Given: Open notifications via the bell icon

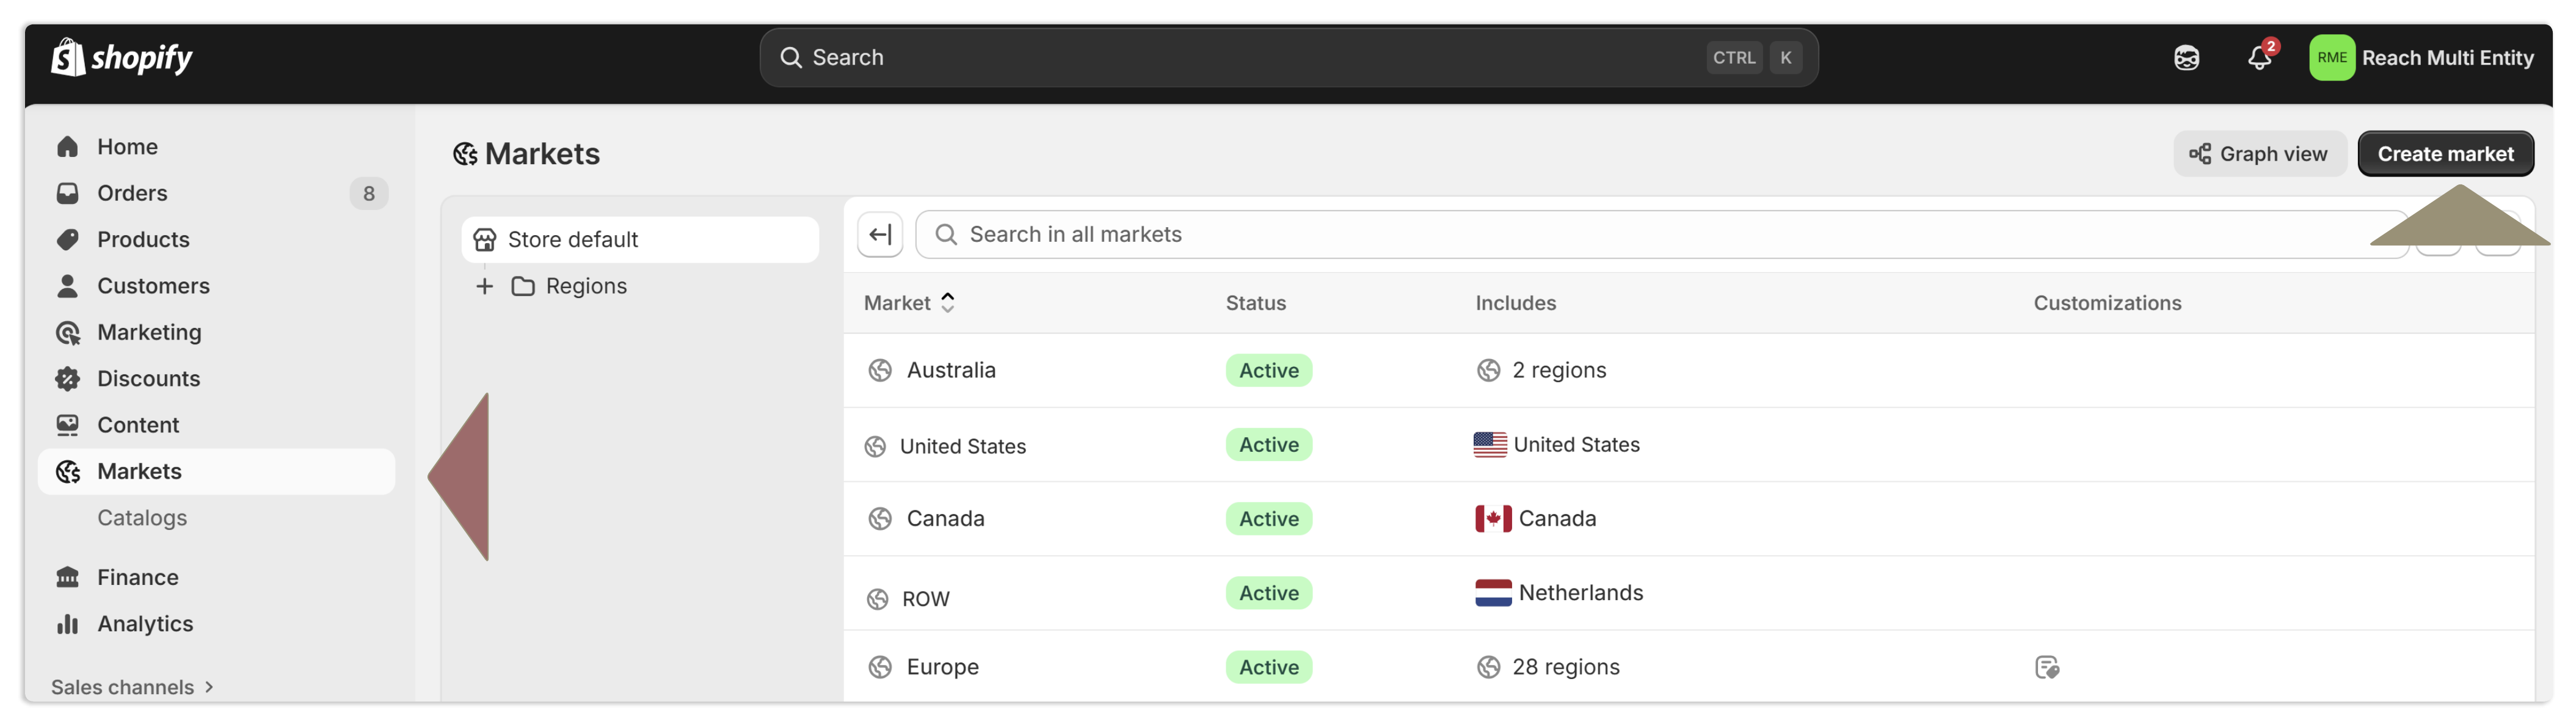Looking at the screenshot, I should 2258,57.
